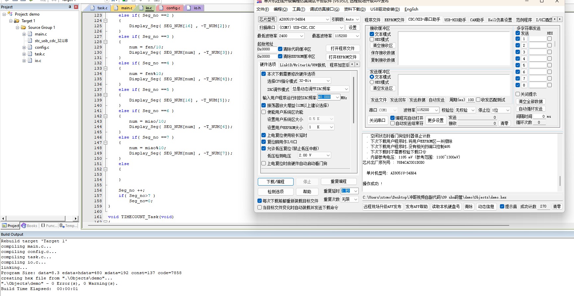Collapse the code block at line 124
Viewport: 574px width, 296px height.
click(x=105, y=21)
